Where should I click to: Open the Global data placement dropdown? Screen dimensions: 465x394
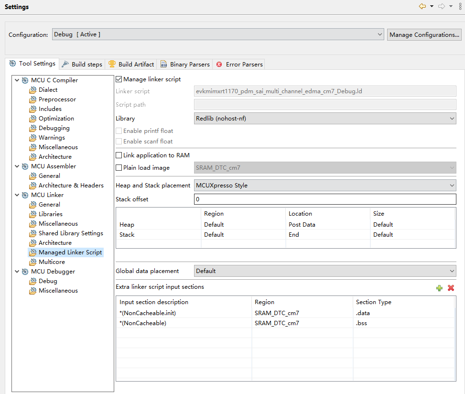click(x=325, y=271)
